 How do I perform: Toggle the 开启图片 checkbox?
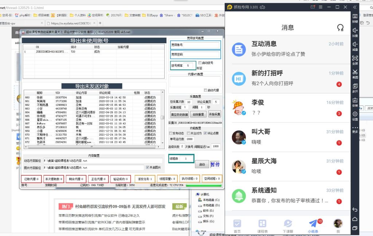pos(148,167)
